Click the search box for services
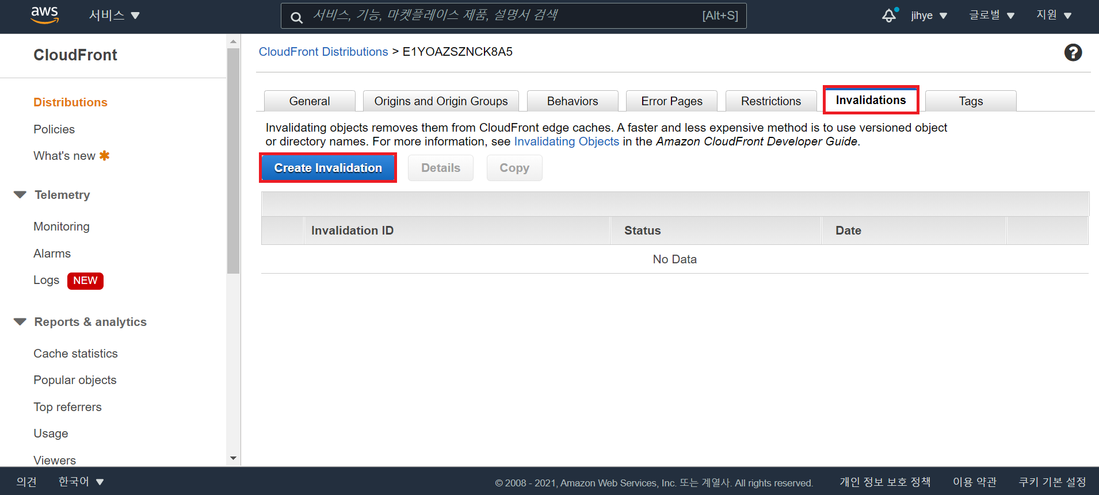This screenshot has width=1099, height=495. pos(513,16)
